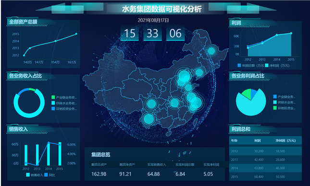Click the 年份 column header in table
The width and height of the screenshot is (310, 186).
click(234, 140)
